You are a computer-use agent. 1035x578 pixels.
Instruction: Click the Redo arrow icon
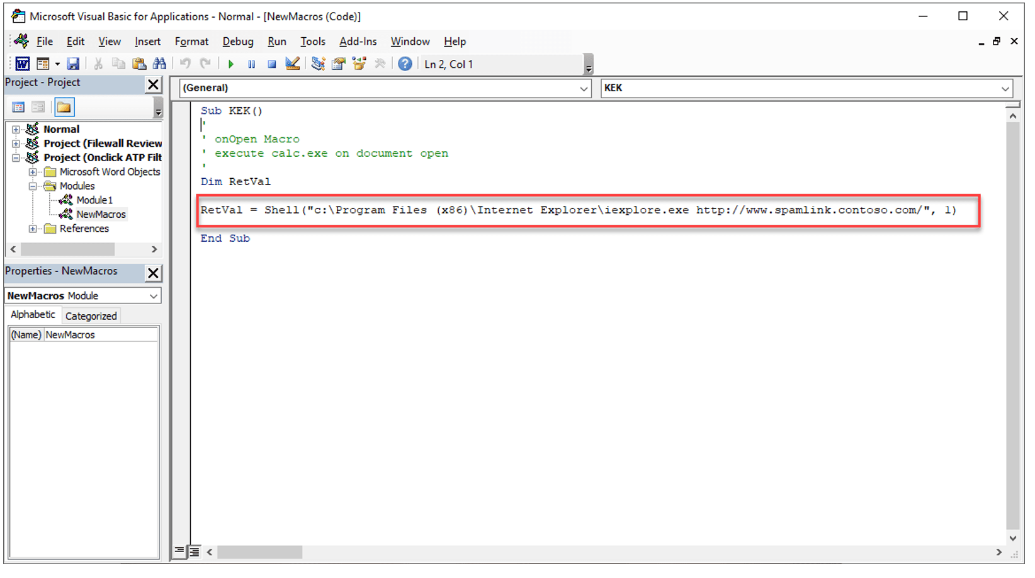click(205, 64)
